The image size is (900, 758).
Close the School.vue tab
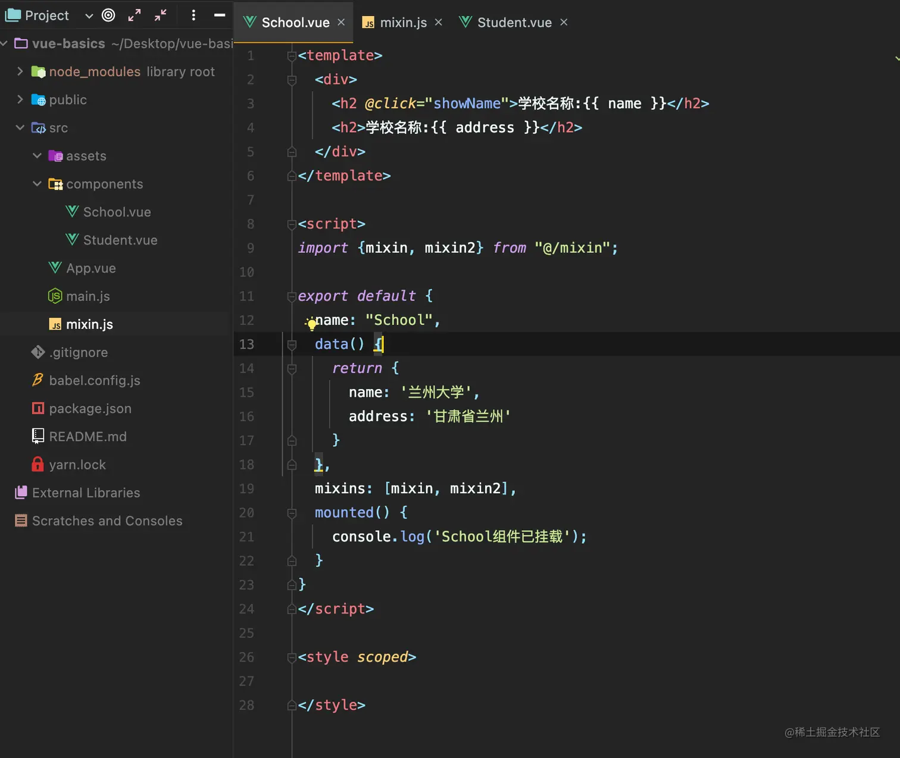[341, 22]
